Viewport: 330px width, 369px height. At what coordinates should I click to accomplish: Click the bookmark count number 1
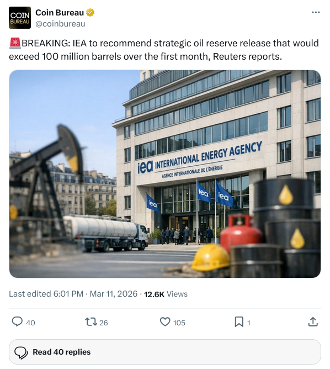click(x=248, y=323)
